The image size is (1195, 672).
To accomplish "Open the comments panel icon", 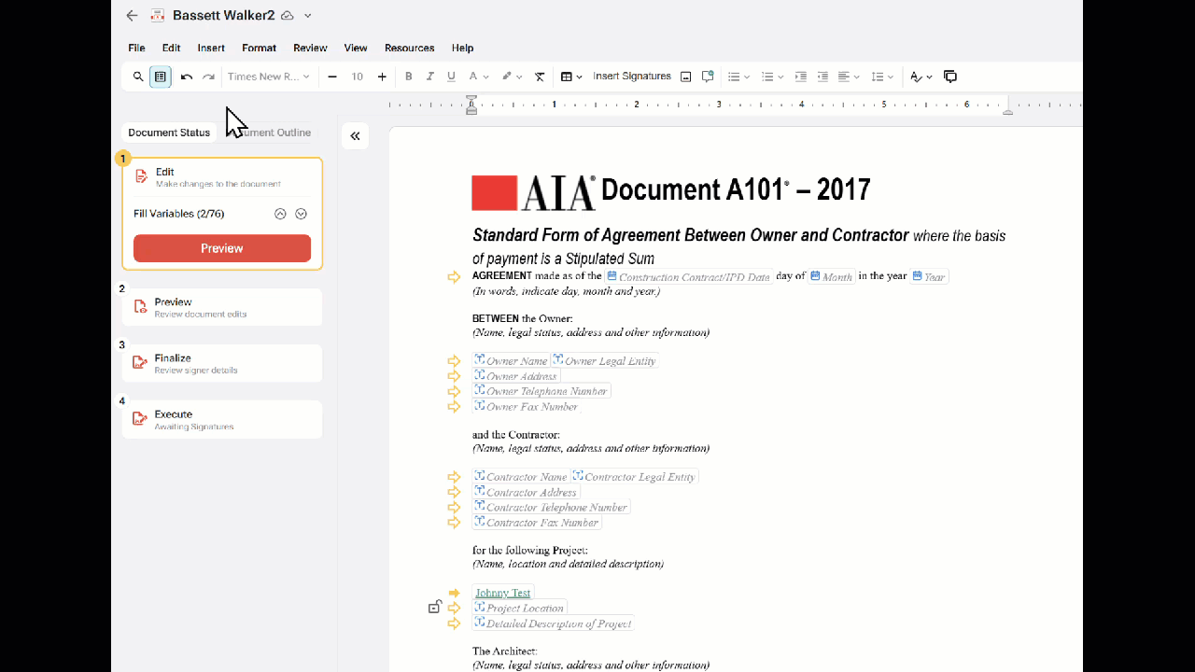I will 950,77.
